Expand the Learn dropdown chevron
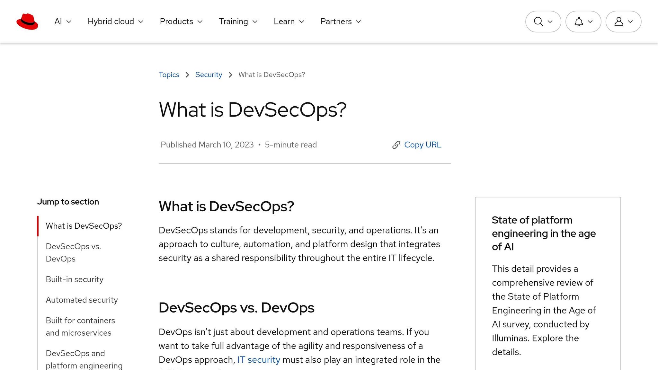 (302, 22)
